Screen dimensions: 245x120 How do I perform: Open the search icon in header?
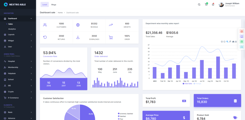pos(199,4)
